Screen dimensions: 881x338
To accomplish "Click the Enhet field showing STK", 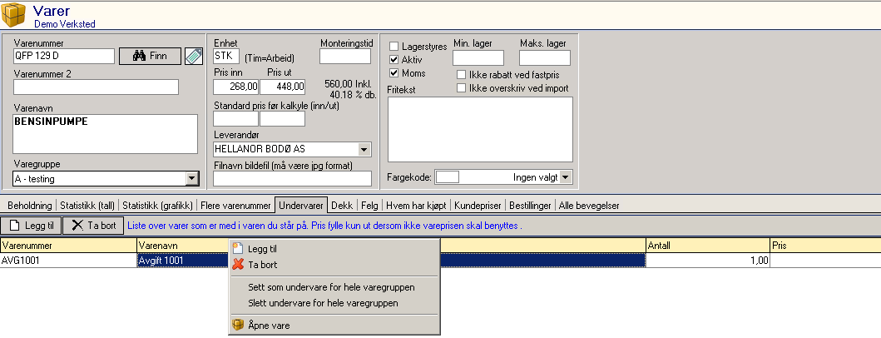I will pos(226,57).
